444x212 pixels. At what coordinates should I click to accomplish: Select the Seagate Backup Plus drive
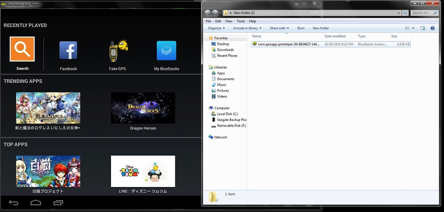(229, 120)
